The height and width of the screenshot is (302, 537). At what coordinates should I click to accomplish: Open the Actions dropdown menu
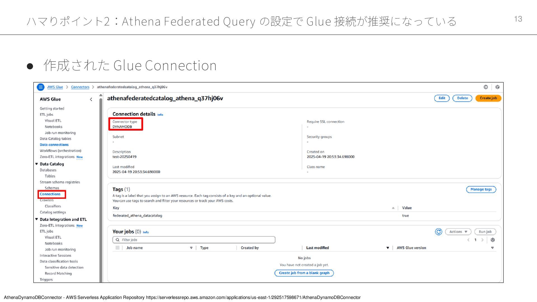[x=458, y=232]
